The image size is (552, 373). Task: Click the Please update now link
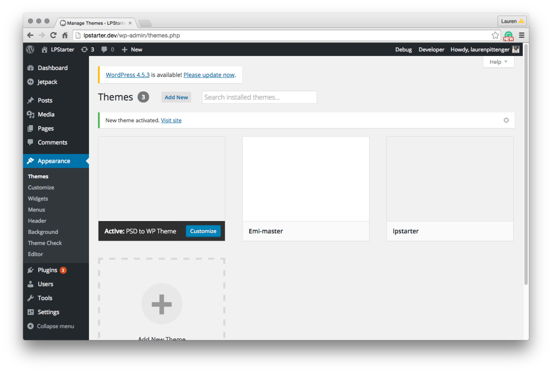click(209, 75)
